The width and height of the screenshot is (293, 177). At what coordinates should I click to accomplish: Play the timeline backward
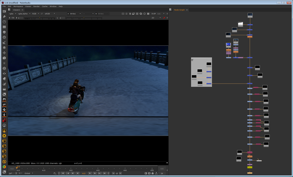coord(77,173)
